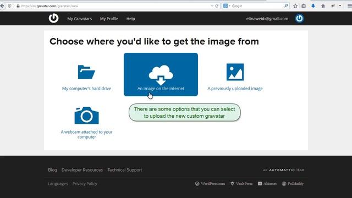The height and width of the screenshot is (198, 352).
Task: Visit the Akismet footer link
Action: [x=267, y=184]
